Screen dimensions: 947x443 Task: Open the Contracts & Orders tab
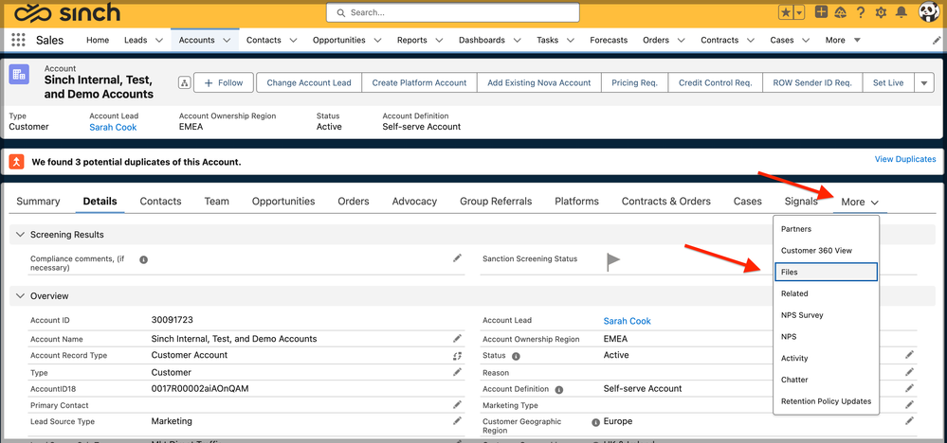pos(666,202)
